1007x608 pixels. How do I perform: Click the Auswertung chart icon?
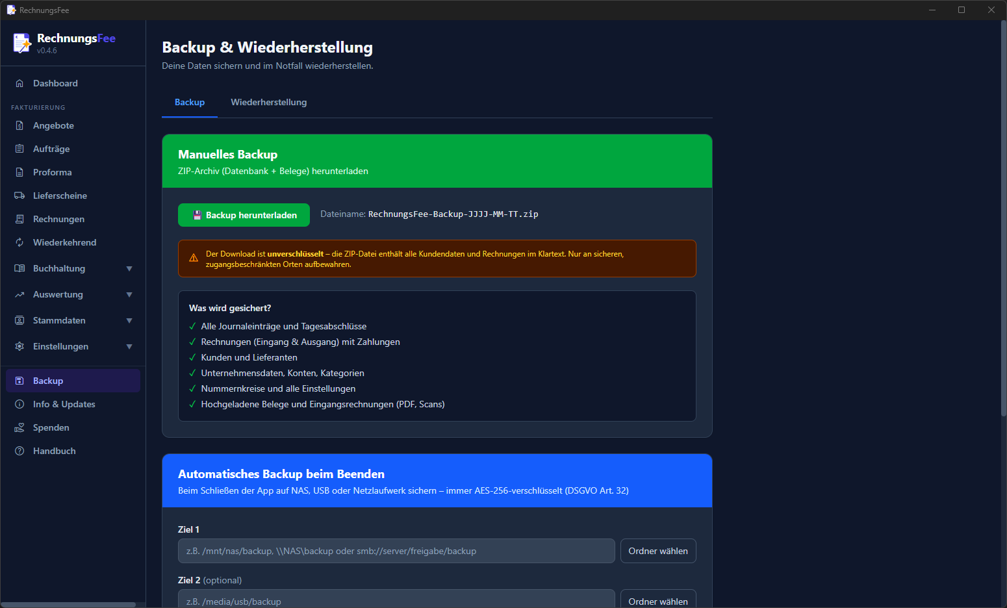coord(19,294)
